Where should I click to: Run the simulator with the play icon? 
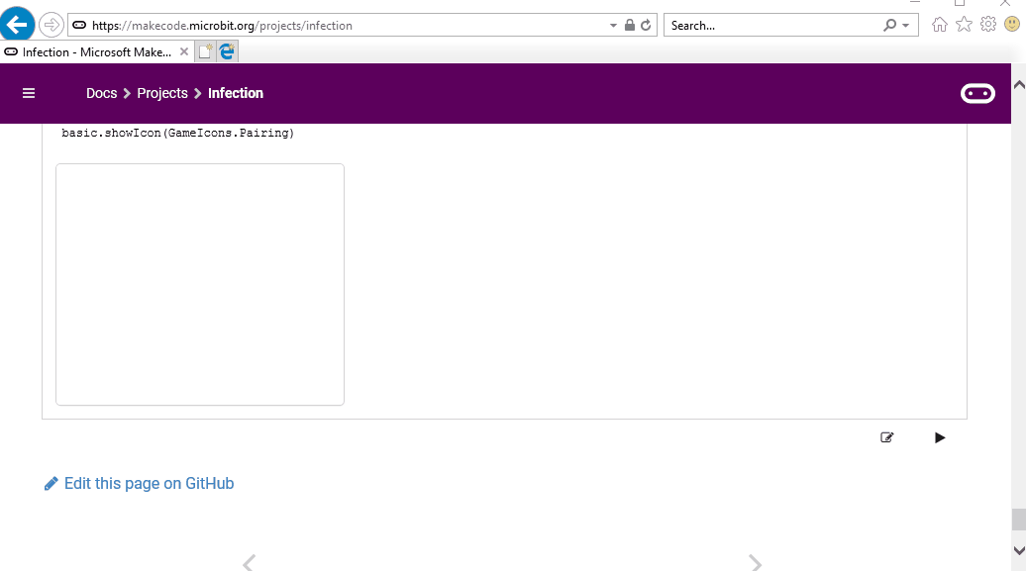tap(939, 437)
